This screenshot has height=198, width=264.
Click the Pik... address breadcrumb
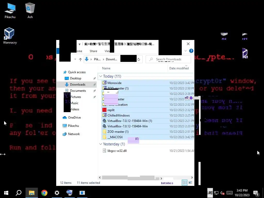97,59
